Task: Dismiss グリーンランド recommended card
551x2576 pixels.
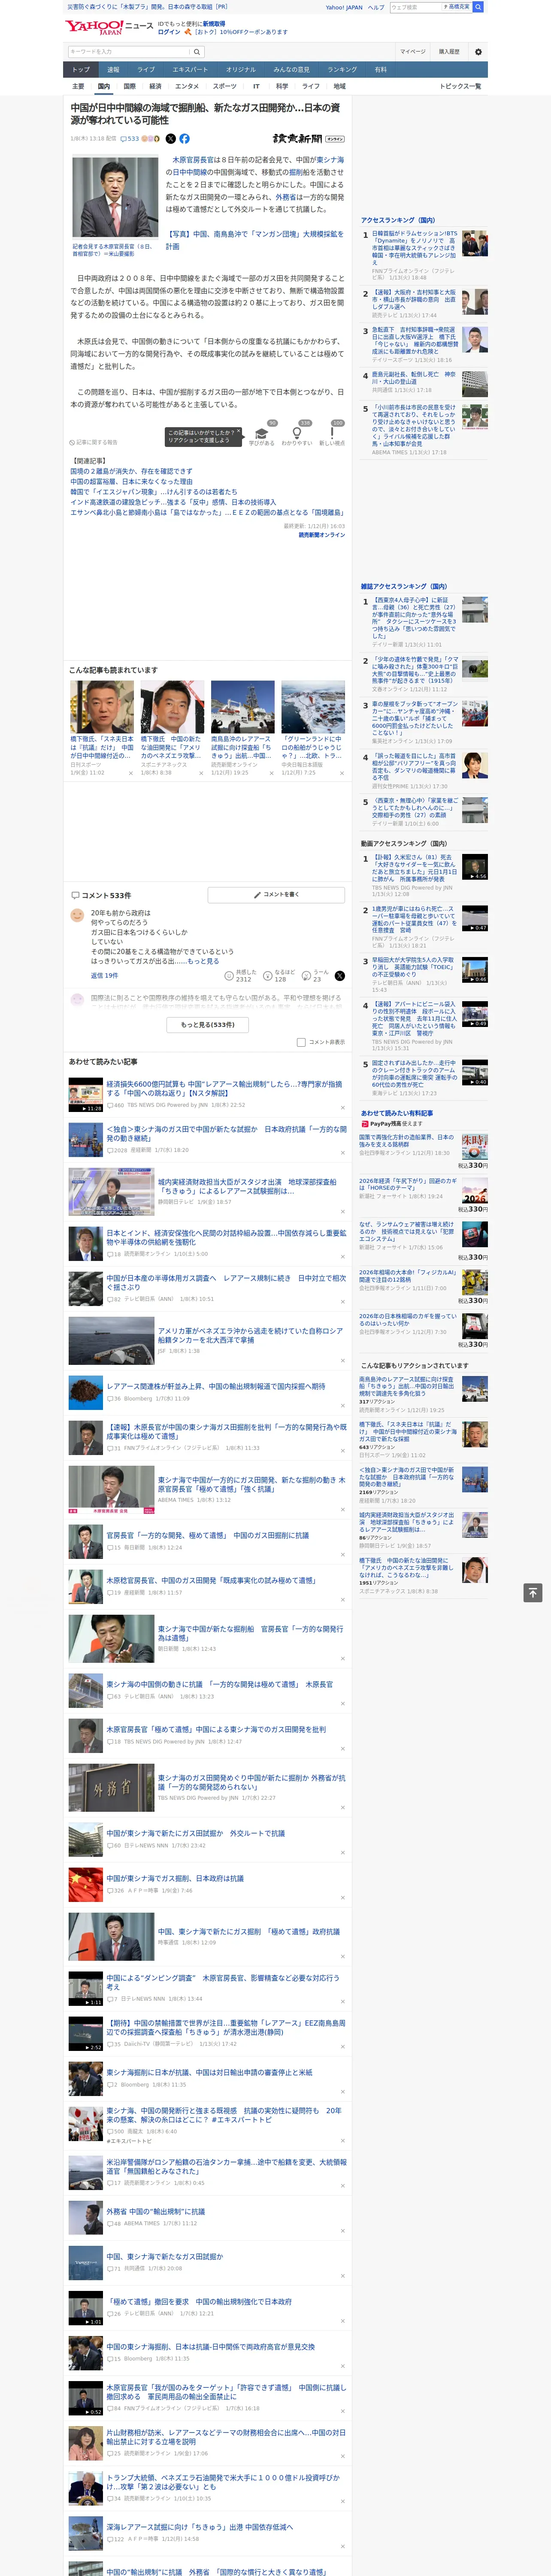Action: [x=342, y=773]
